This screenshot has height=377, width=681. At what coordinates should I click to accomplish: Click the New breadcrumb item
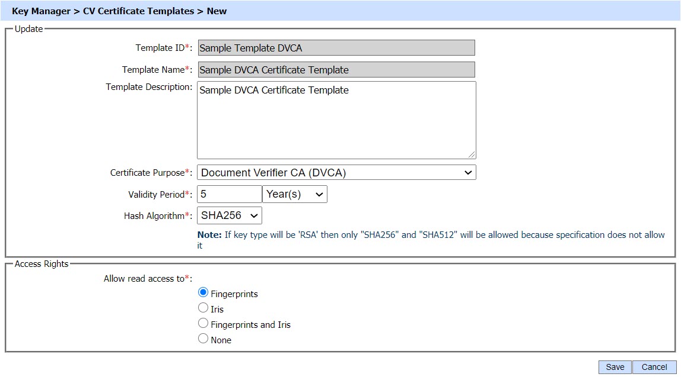pos(217,11)
